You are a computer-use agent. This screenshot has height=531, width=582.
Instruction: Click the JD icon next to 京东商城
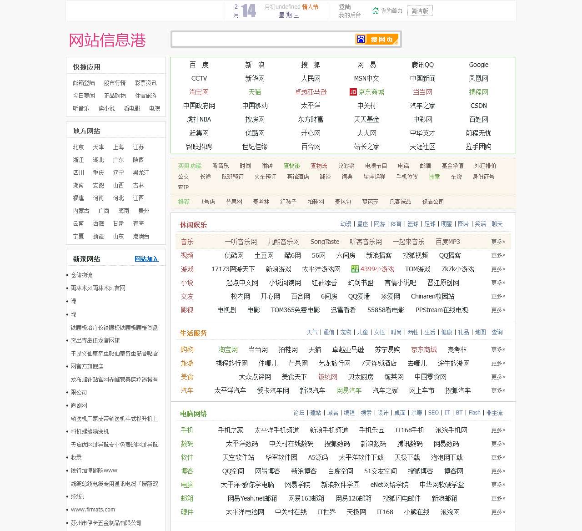[353, 92]
